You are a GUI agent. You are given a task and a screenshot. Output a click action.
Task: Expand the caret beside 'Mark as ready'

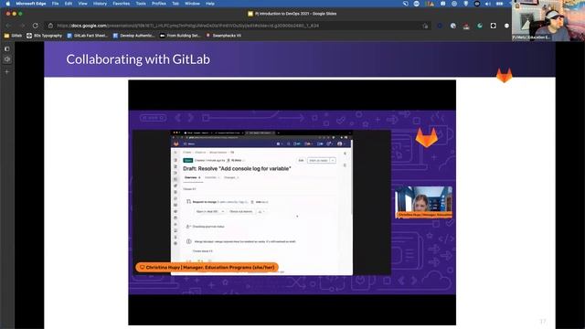(x=333, y=161)
